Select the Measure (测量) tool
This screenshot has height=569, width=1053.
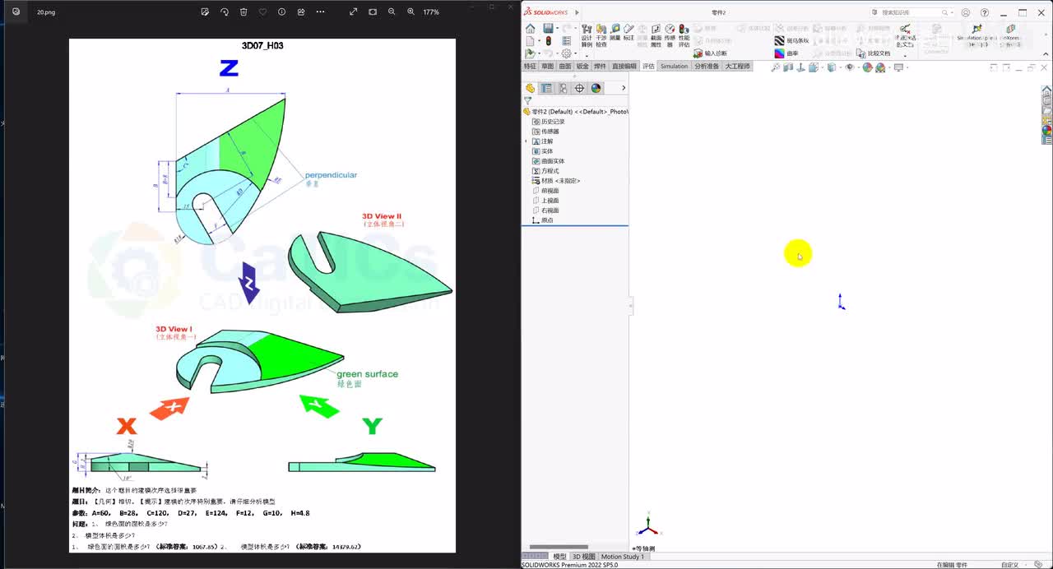pyautogui.click(x=615, y=32)
